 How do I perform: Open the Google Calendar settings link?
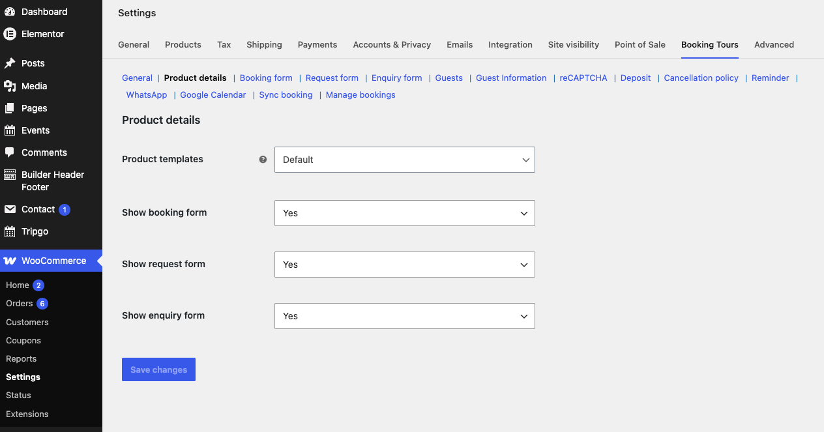tap(213, 95)
